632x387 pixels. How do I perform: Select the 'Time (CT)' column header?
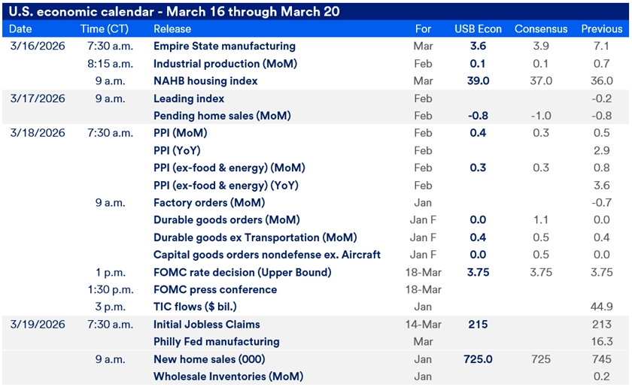105,29
